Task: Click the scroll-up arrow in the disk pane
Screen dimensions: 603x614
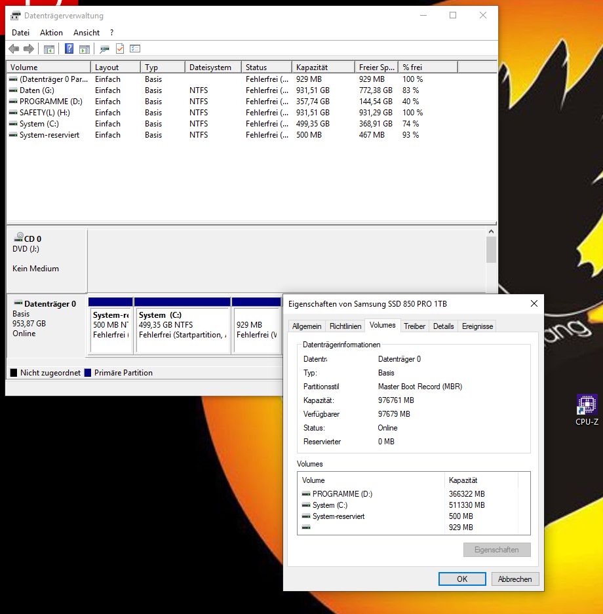Action: tap(491, 232)
